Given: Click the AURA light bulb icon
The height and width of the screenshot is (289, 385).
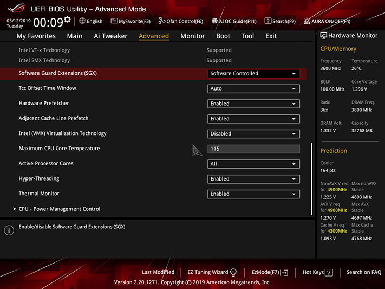Looking at the screenshot, I should click(307, 21).
